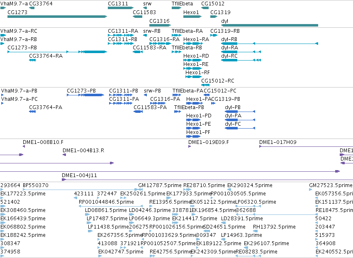Select the CG1311-PA protein label
353x258 pixels.
tap(124, 99)
